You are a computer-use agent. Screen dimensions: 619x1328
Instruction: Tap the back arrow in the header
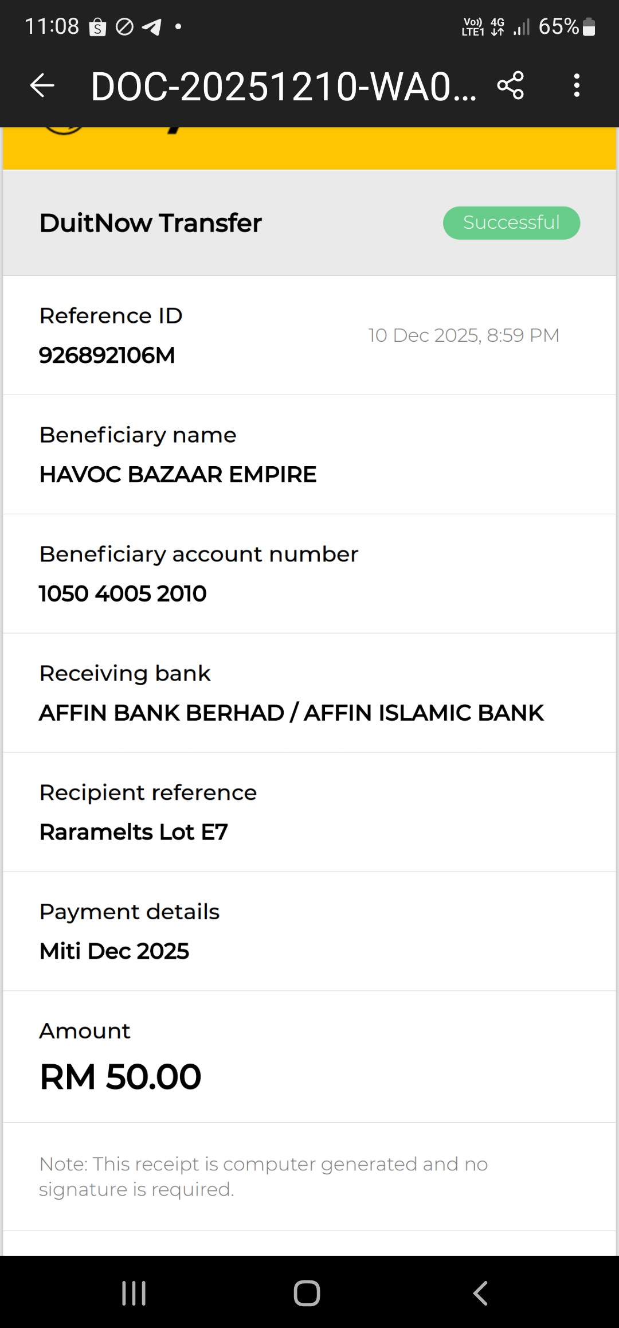coord(42,86)
